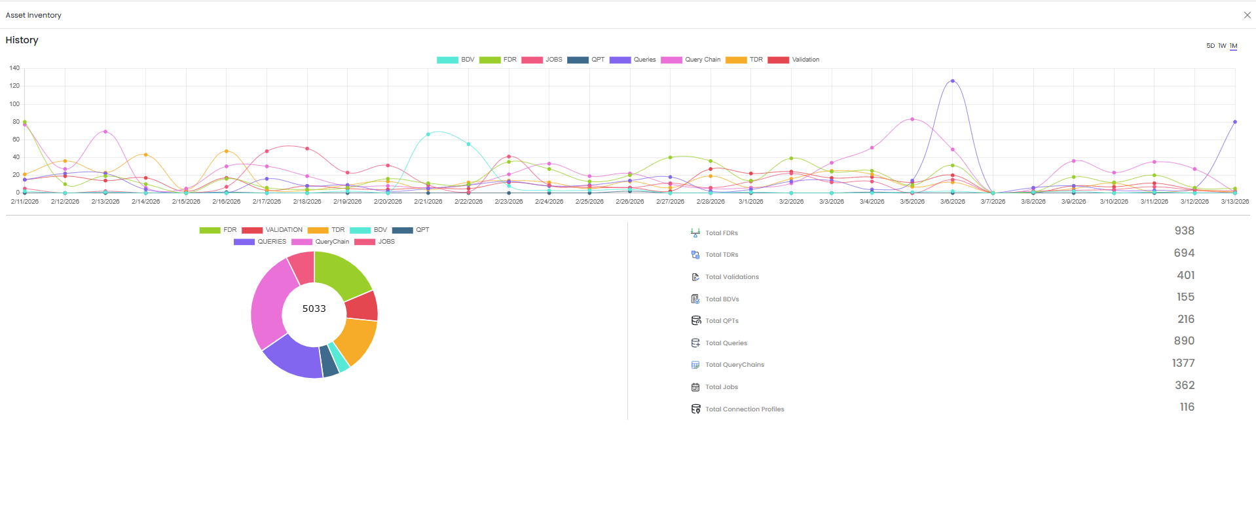This screenshot has height=526, width=1256.
Task: Hide the Query Chain line series
Action: pyautogui.click(x=691, y=60)
